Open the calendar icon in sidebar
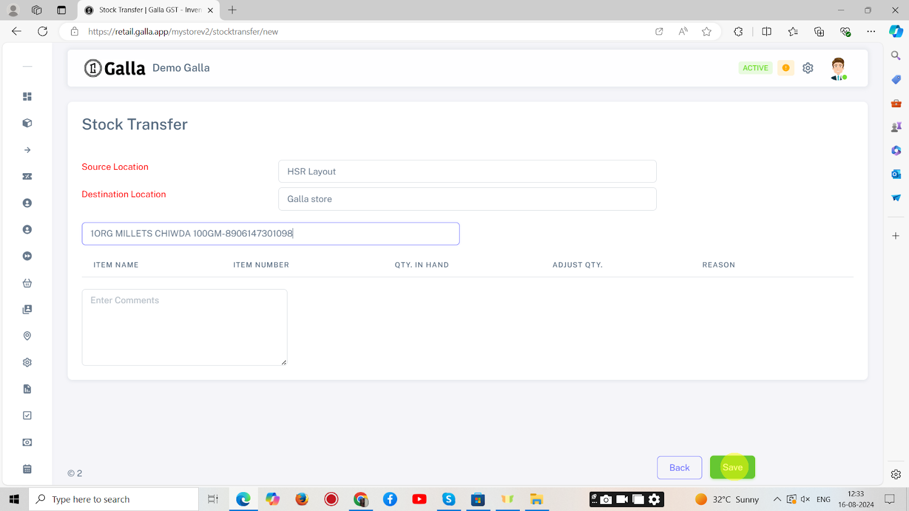Viewport: 909px width, 511px height. click(27, 469)
